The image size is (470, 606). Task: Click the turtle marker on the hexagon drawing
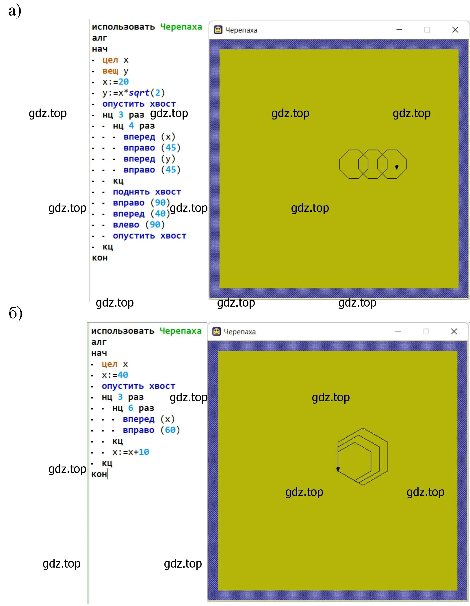coord(338,469)
